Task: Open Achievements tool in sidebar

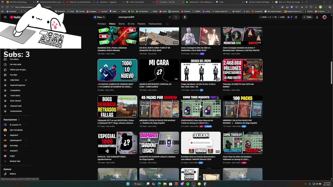Action: point(15,111)
